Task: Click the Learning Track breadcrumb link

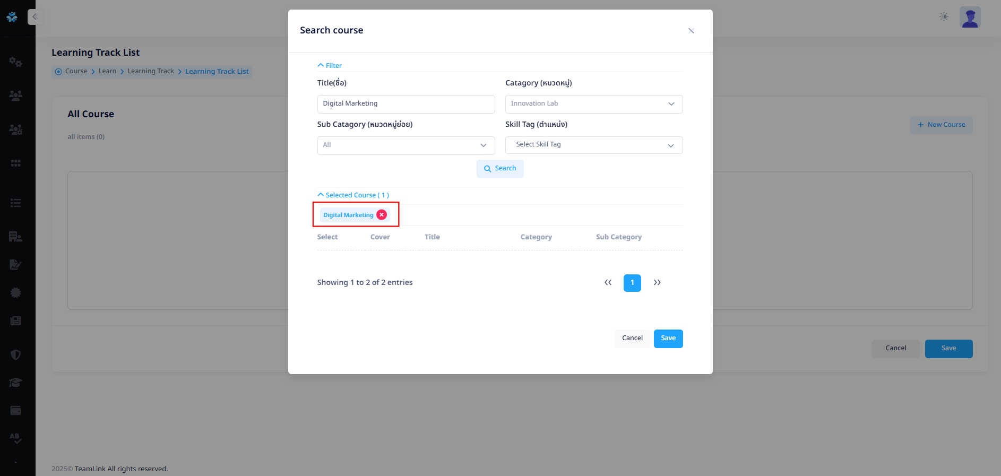Action: coord(151,71)
